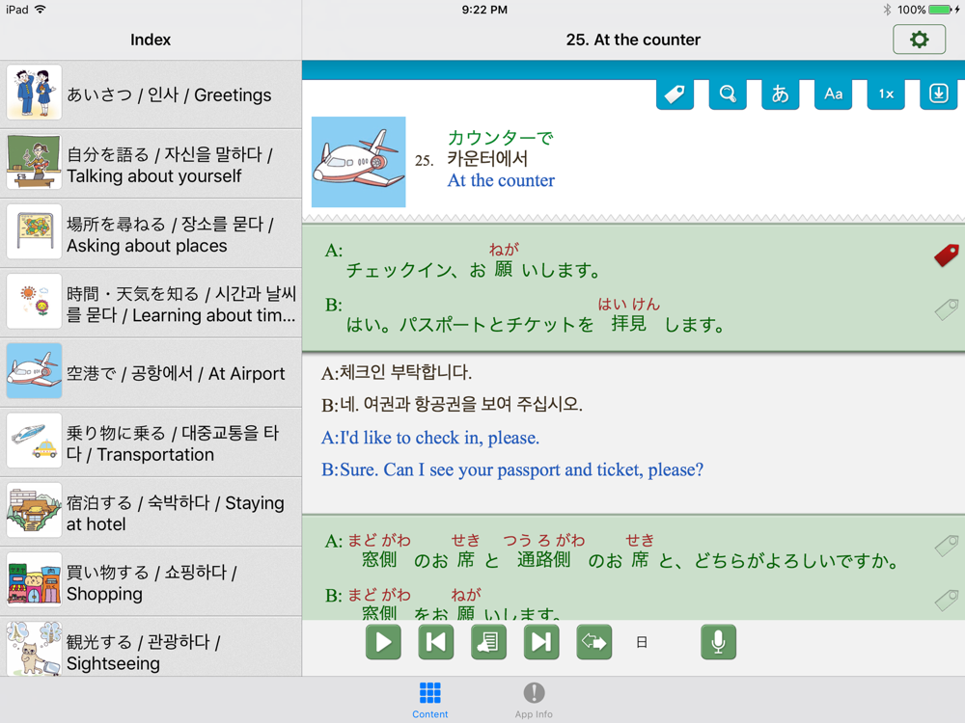Open the Sightseeing category
This screenshot has height=723, width=965.
[151, 647]
